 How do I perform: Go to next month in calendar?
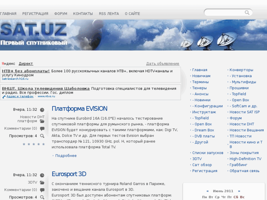click(239, 191)
